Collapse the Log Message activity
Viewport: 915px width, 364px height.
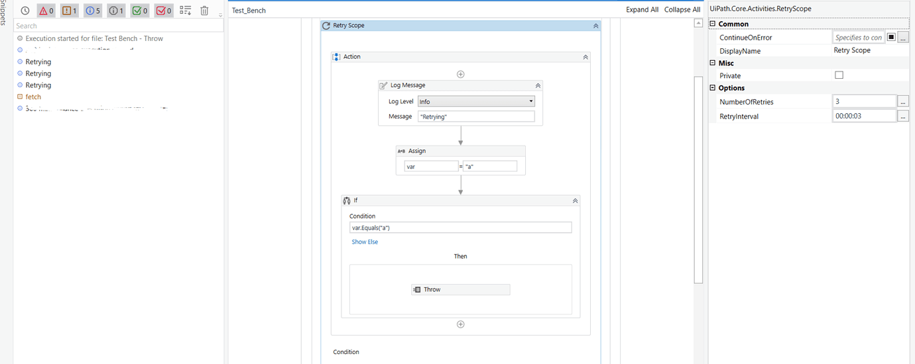(x=538, y=85)
